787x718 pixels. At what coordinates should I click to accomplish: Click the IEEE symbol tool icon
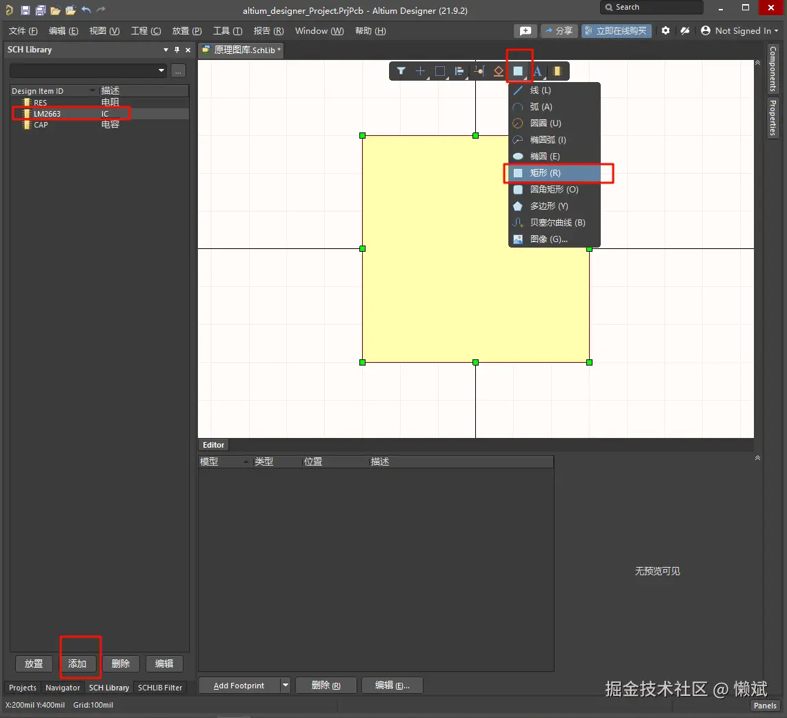tap(499, 71)
